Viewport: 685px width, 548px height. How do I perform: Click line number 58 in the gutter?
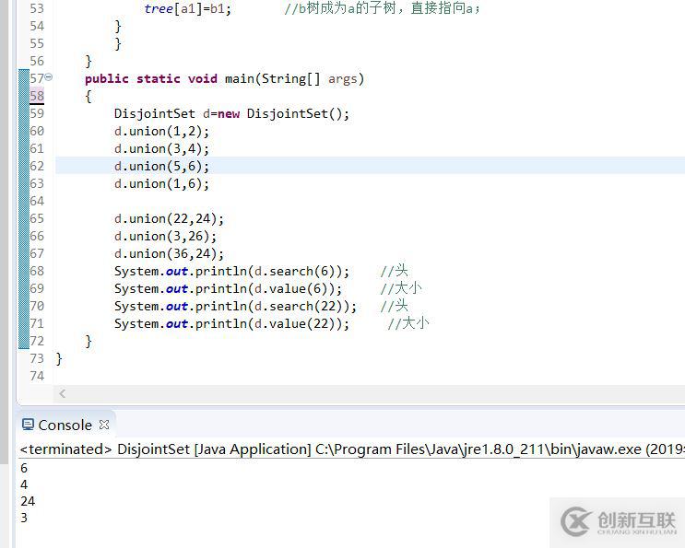pyautogui.click(x=37, y=96)
